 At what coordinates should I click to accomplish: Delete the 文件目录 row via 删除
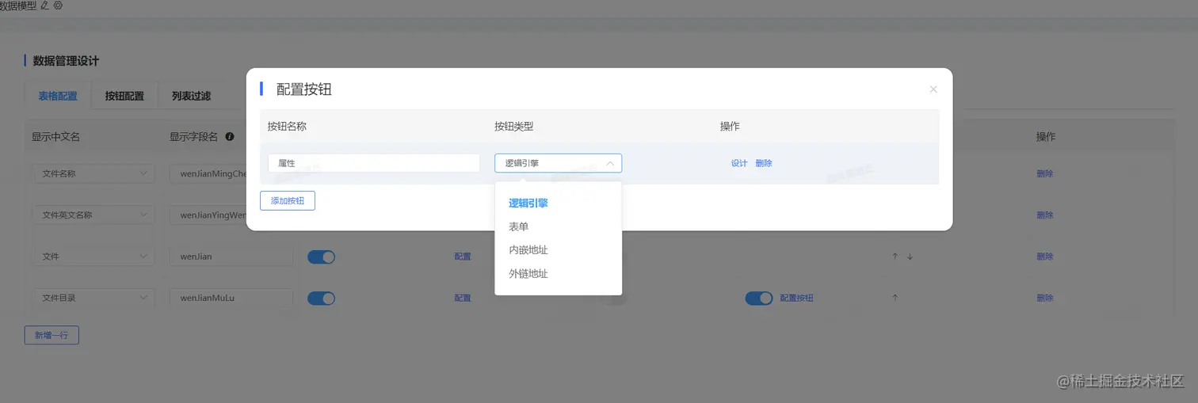click(1045, 298)
